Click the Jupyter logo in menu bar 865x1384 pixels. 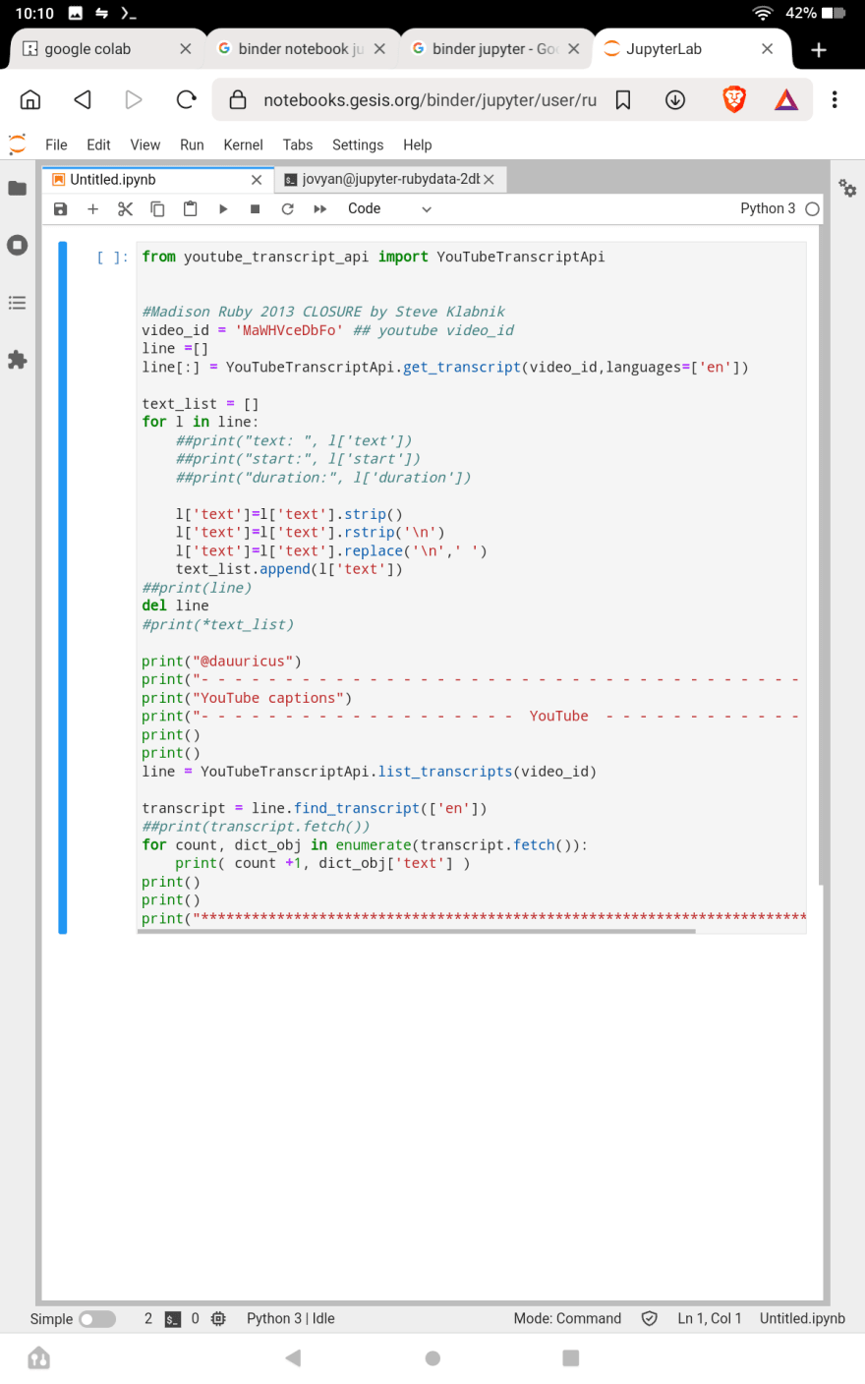(17, 144)
